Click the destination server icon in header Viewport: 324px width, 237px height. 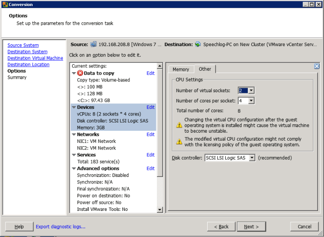pos(198,44)
